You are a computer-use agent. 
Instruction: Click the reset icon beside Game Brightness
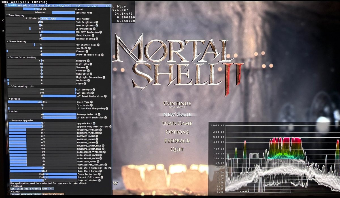[97, 25]
